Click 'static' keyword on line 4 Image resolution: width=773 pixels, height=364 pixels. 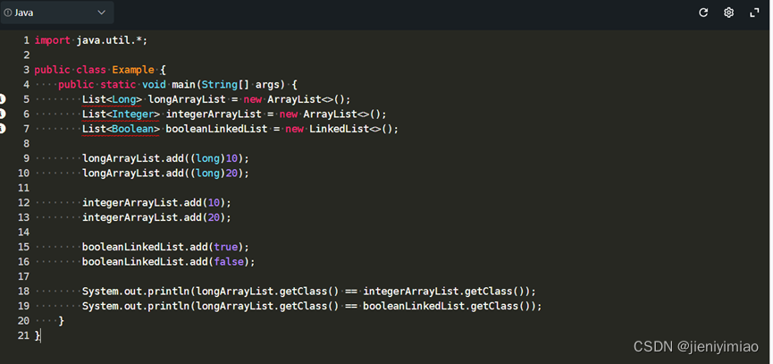coord(118,85)
